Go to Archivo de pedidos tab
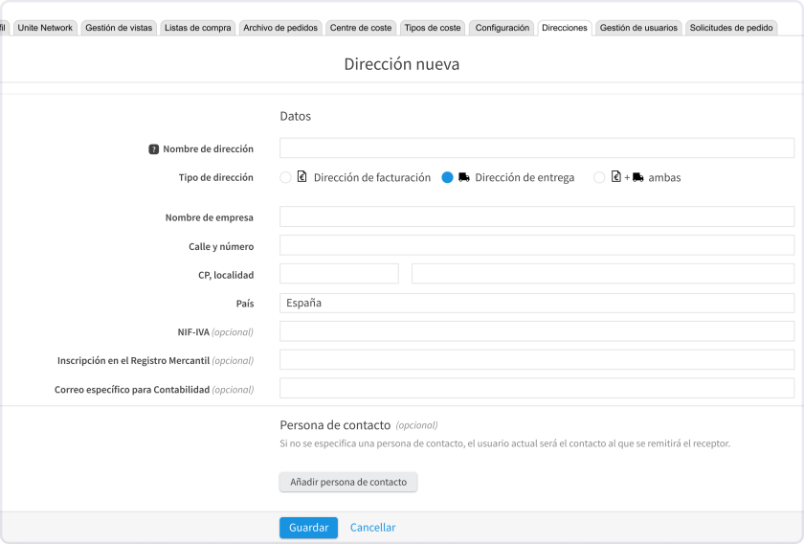The width and height of the screenshot is (804, 544). (279, 28)
